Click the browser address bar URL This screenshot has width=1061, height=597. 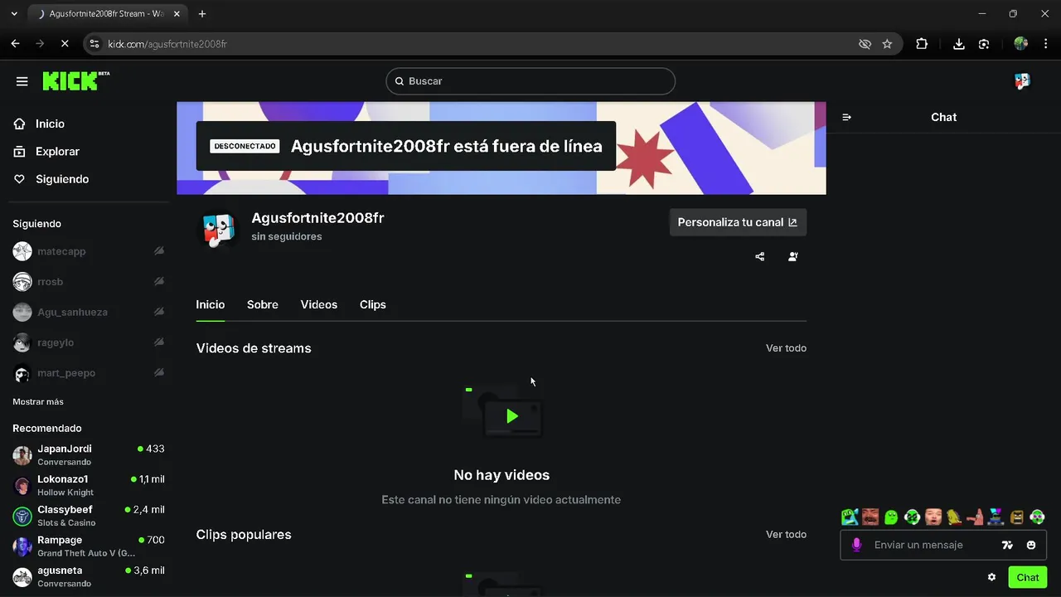coord(167,44)
